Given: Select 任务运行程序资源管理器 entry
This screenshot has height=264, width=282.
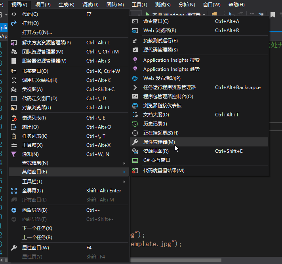Looking at the screenshot, I should tap(199, 87).
